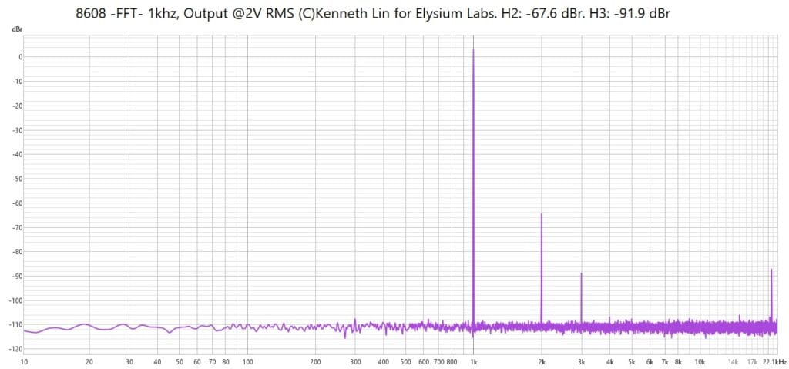The image size is (789, 369).
Task: Click the 3 kHz third harmonic spike
Action: point(581,297)
